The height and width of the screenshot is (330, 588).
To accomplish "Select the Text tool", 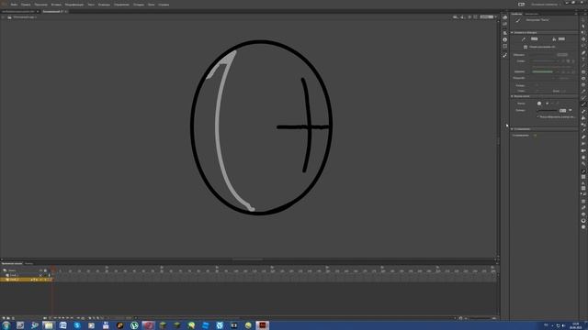I will (583, 59).
